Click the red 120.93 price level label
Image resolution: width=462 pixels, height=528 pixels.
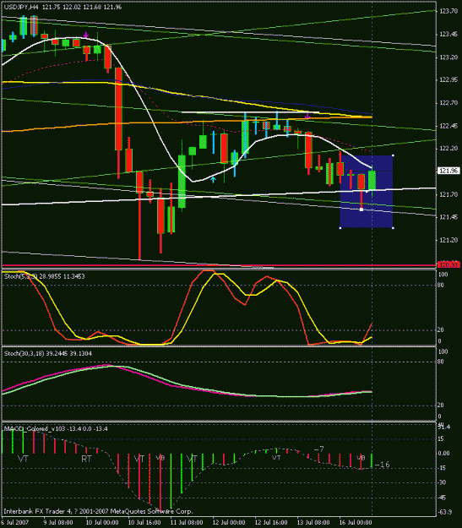(448, 264)
